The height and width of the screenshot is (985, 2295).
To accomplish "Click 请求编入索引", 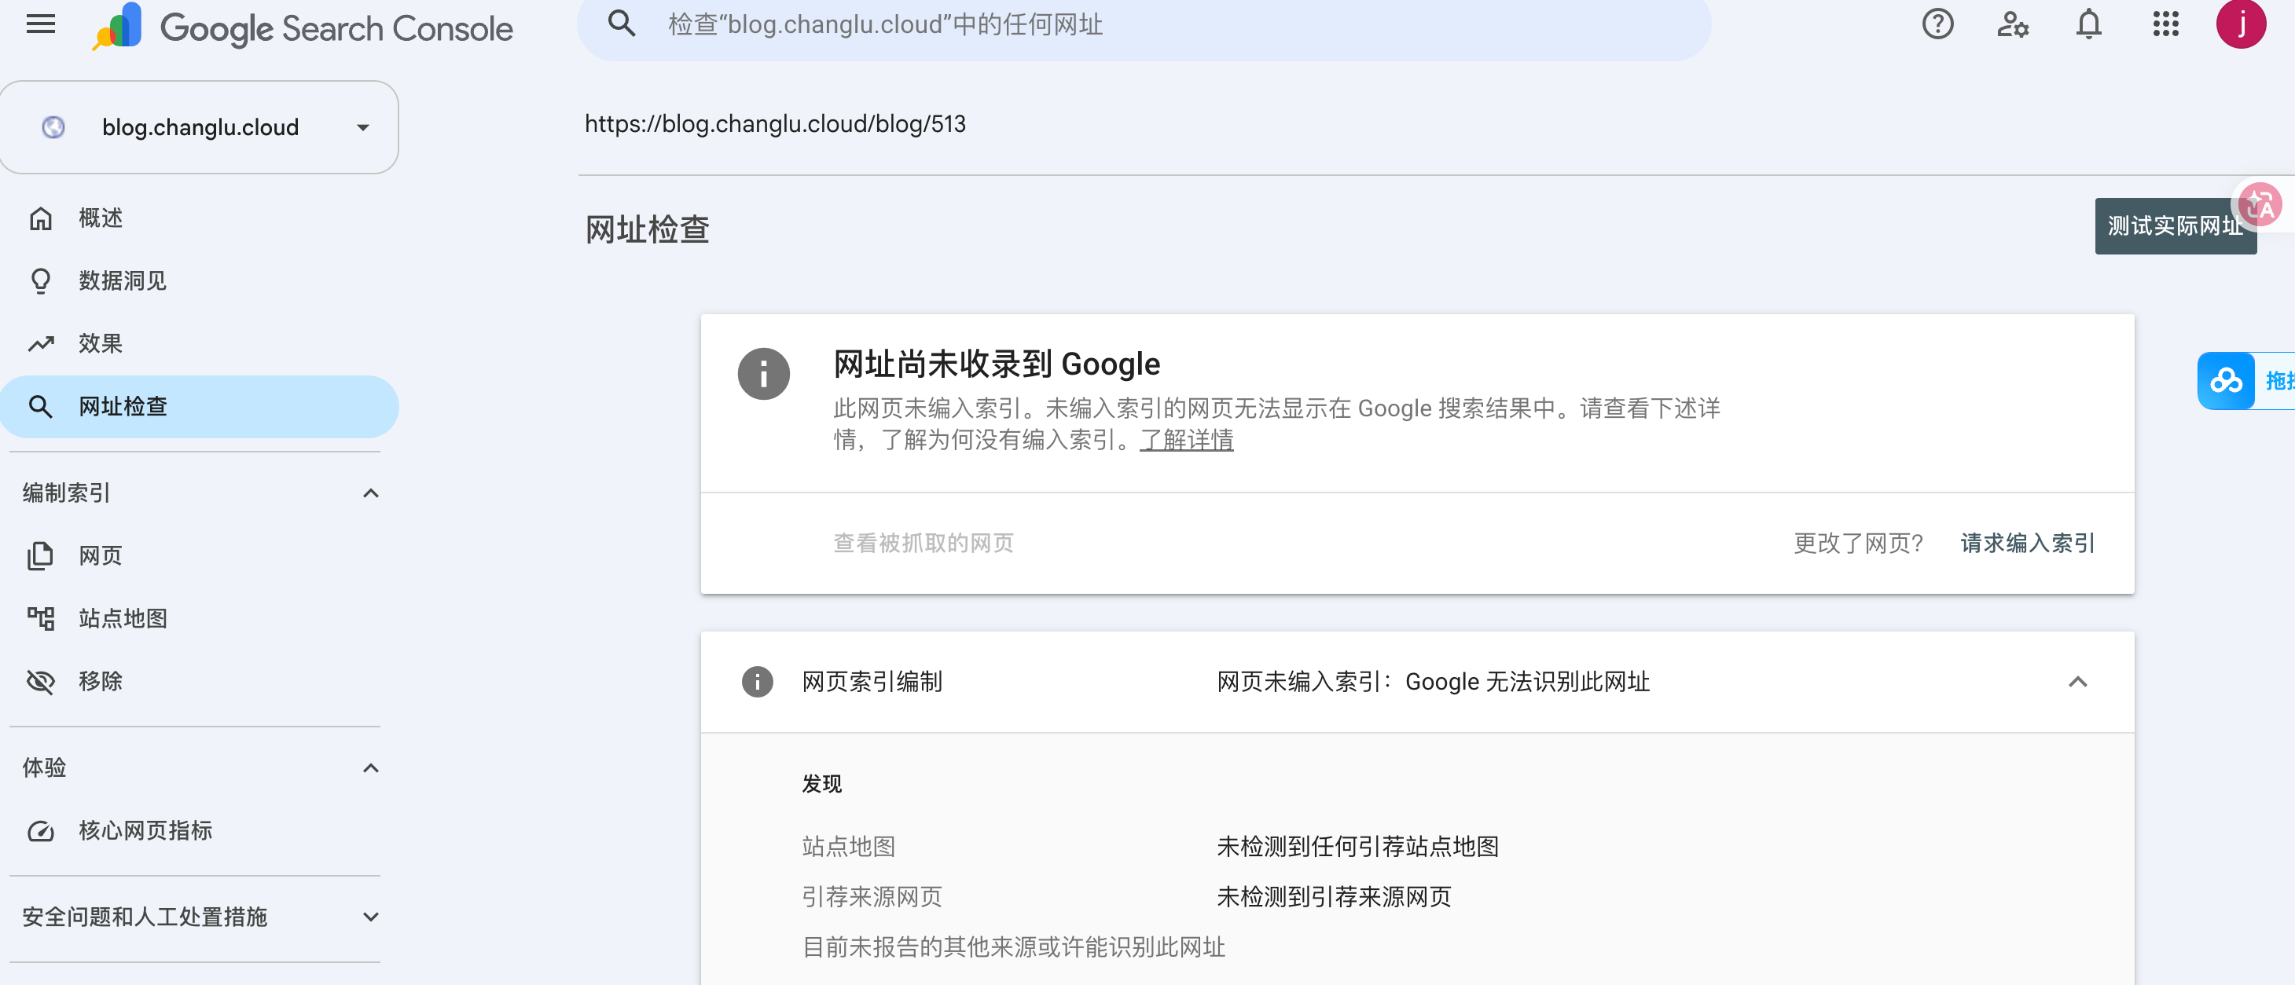I will tap(2027, 544).
